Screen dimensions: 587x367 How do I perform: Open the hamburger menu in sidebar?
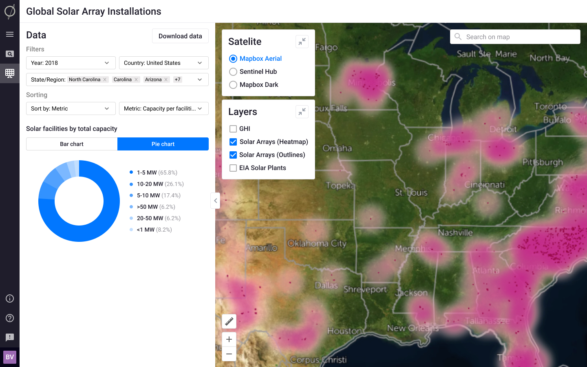click(10, 34)
